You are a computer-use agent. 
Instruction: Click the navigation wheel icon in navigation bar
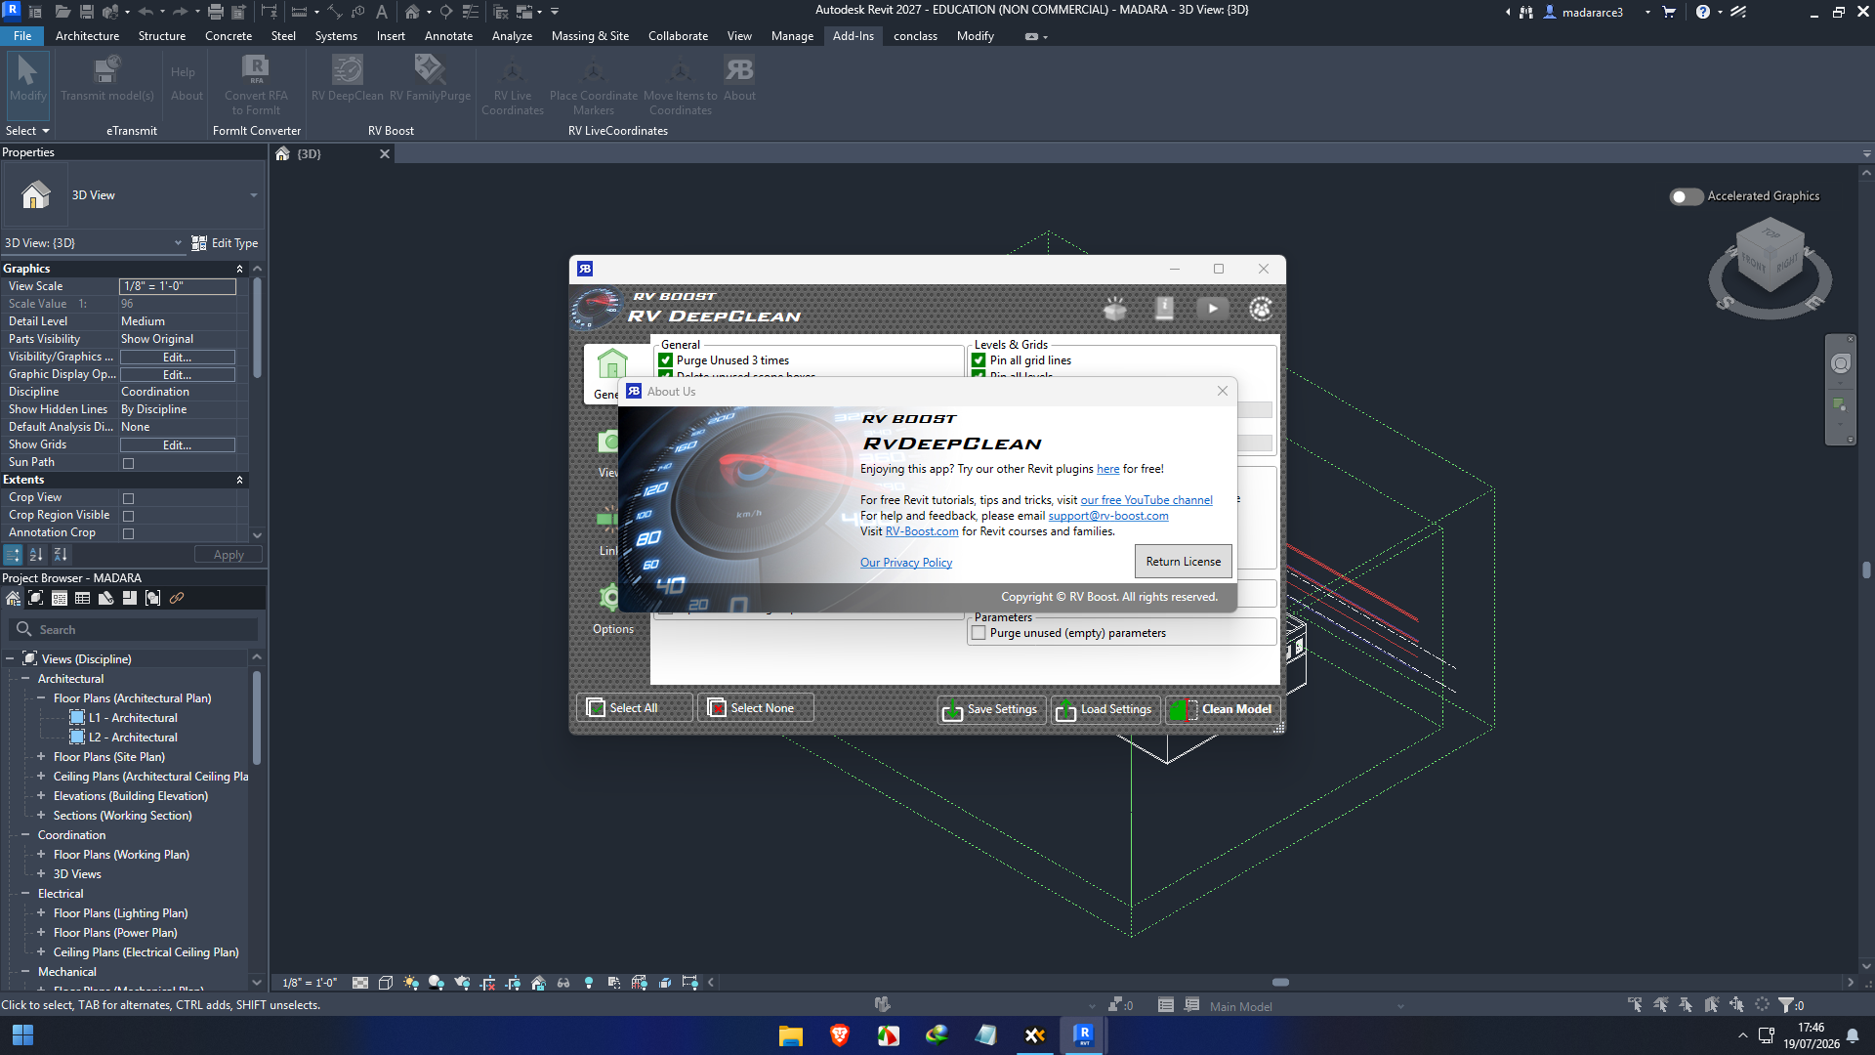tap(1841, 364)
